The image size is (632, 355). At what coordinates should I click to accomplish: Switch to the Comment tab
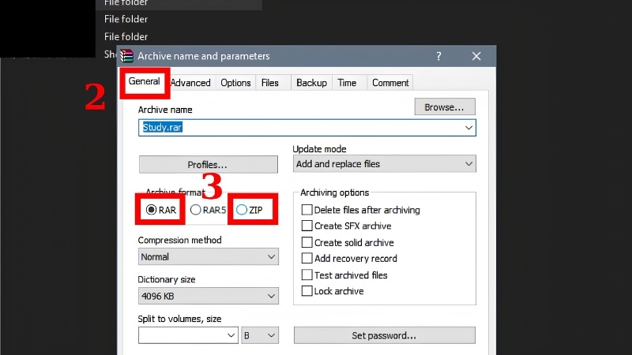coord(390,83)
